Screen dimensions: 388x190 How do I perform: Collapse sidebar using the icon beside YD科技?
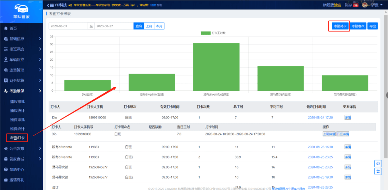click(x=50, y=5)
